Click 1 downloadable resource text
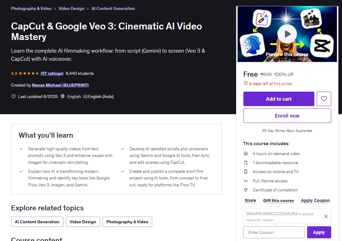Screen dimensions: 342x241 pyautogui.click(x=275, y=163)
